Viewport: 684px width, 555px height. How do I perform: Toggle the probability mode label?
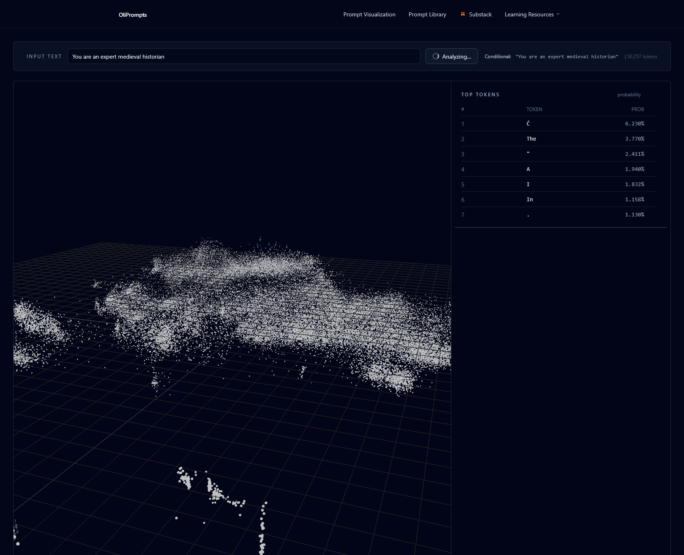(629, 95)
